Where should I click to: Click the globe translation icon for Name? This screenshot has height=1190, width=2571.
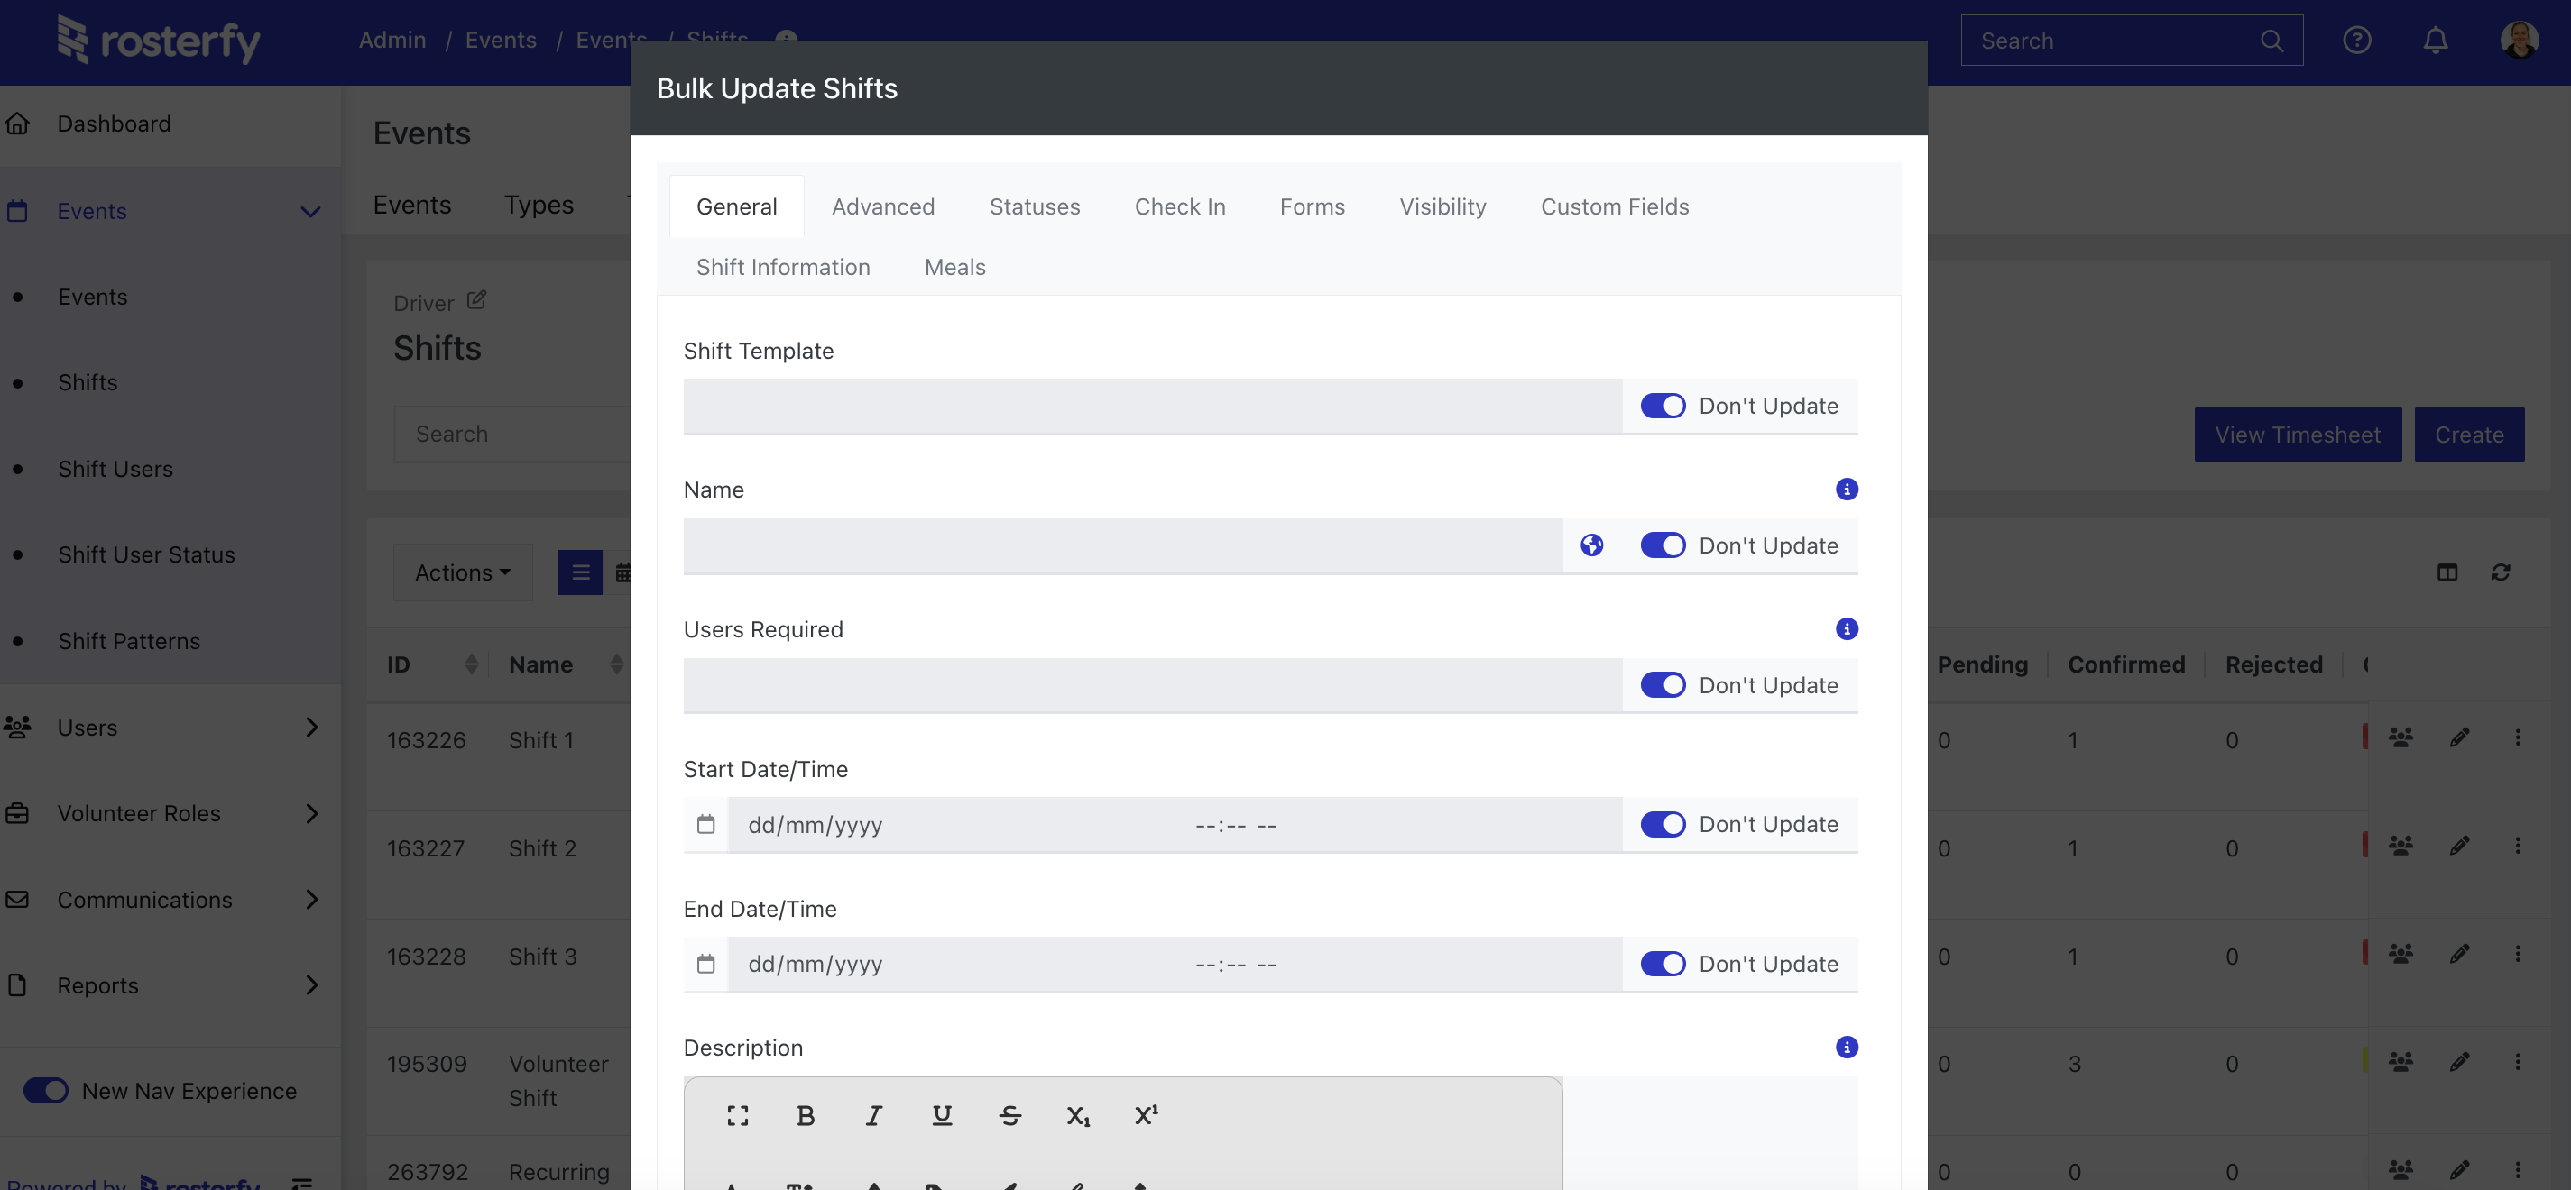click(x=1592, y=545)
